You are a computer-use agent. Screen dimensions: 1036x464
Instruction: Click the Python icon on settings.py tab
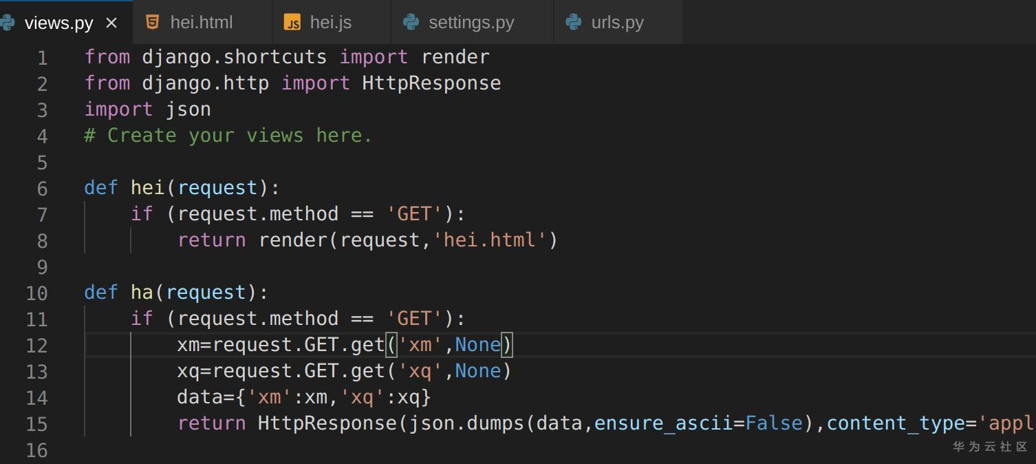pos(411,22)
